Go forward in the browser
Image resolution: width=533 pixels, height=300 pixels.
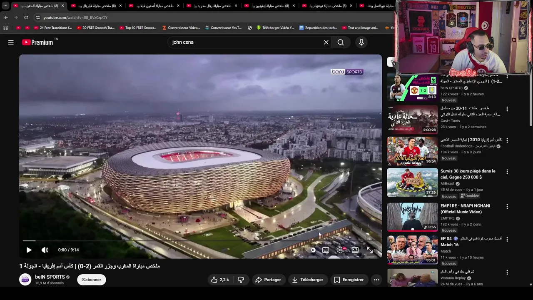coord(16,17)
